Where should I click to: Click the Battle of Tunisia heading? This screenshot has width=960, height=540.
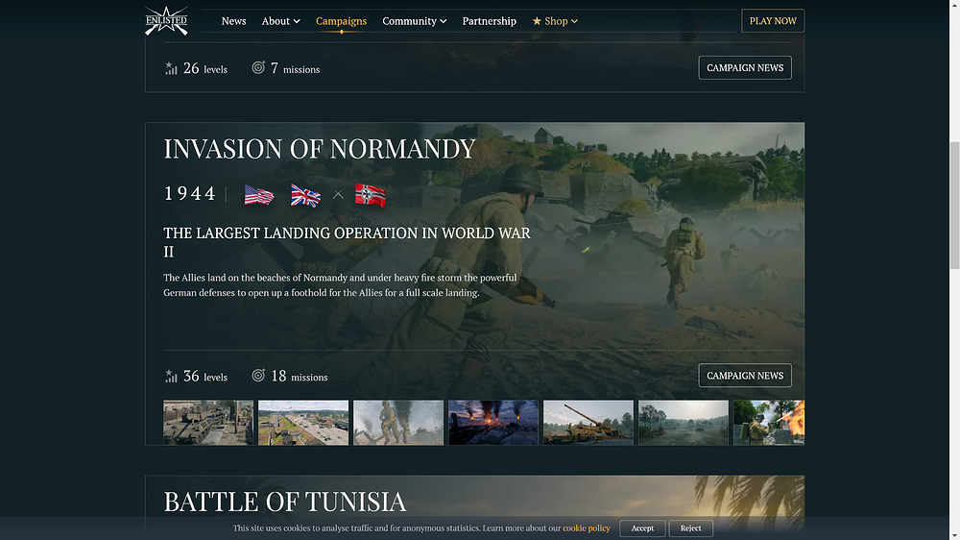[285, 502]
